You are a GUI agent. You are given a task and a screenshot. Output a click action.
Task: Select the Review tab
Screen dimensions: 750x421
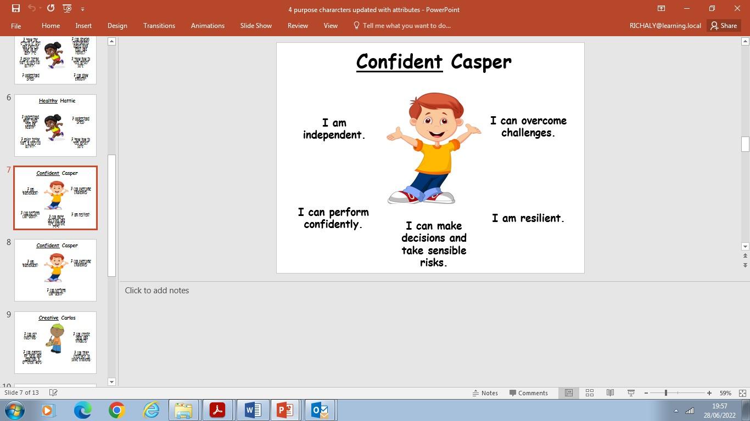point(298,26)
